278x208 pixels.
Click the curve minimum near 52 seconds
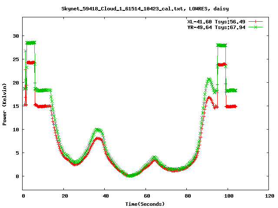point(129,175)
